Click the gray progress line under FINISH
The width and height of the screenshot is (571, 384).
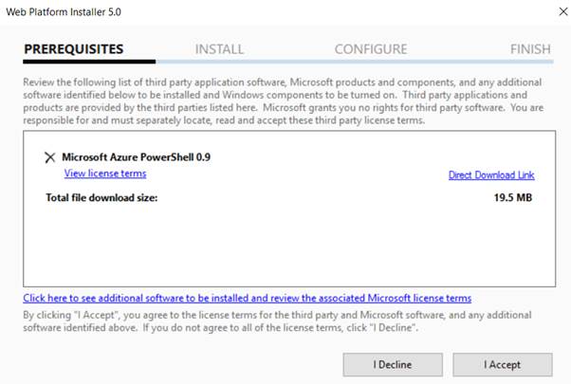pyautogui.click(x=512, y=64)
